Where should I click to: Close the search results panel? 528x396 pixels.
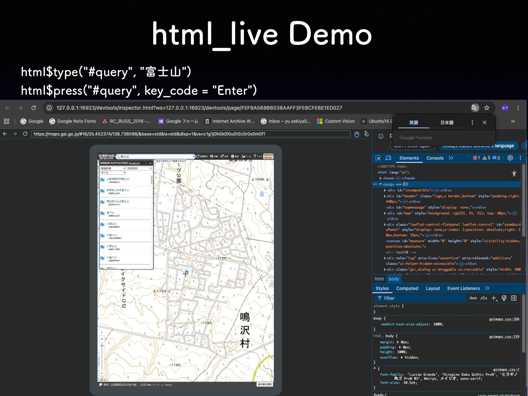[x=150, y=163]
